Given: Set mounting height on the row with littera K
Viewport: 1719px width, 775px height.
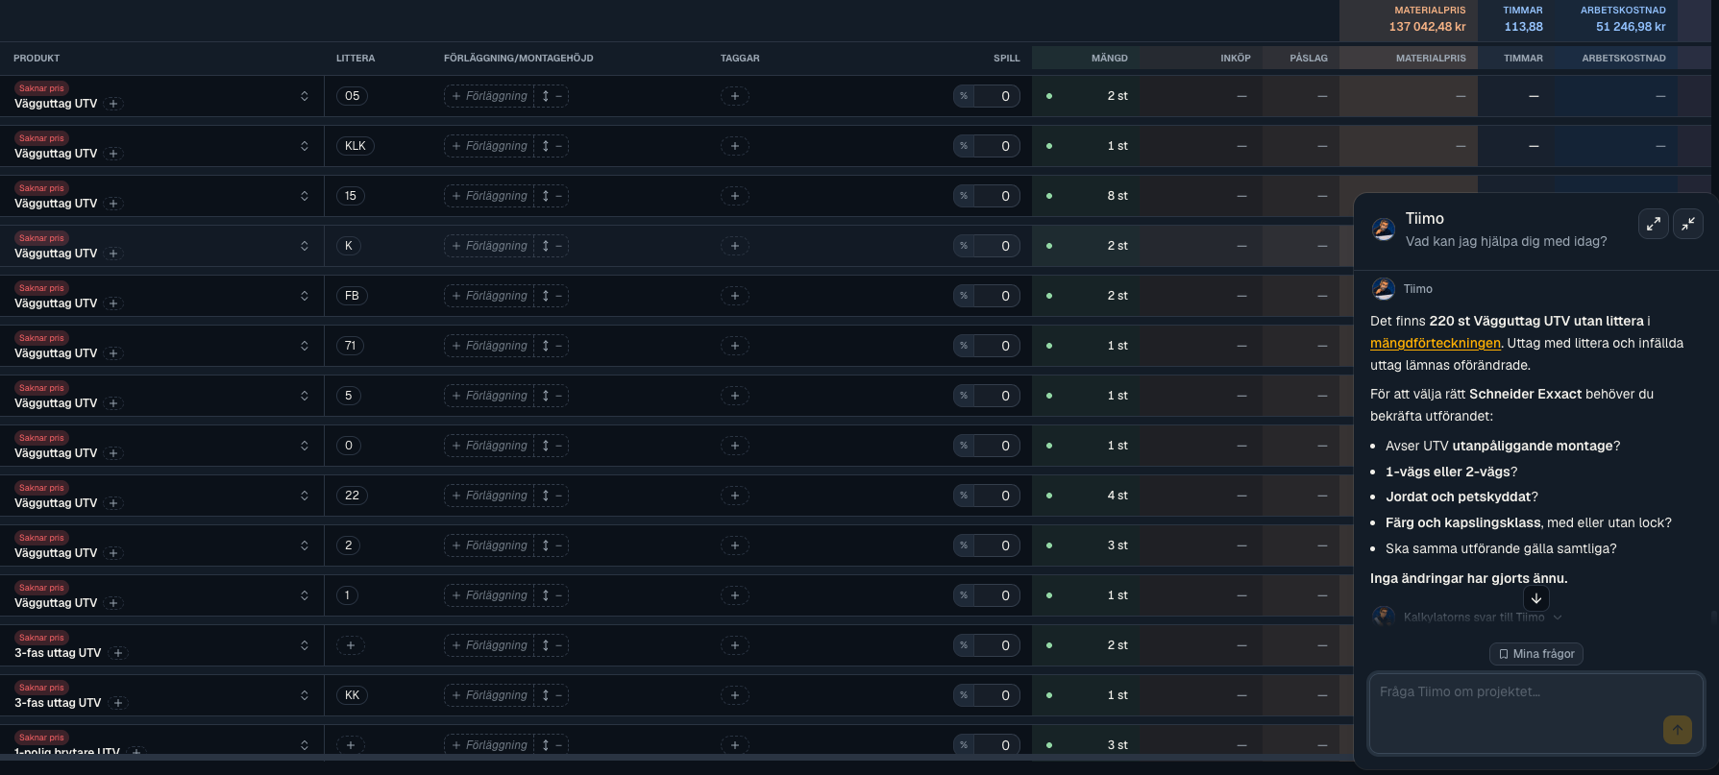Looking at the screenshot, I should [552, 246].
